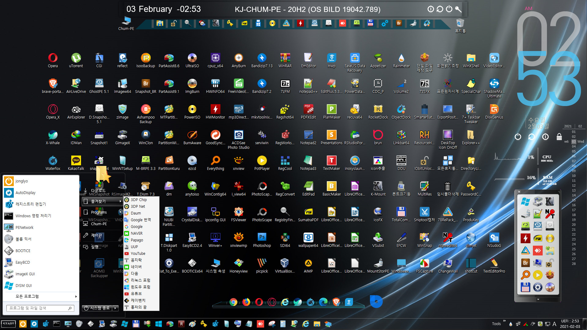The width and height of the screenshot is (587, 330).
Task: Open DiskGenius desktop icon
Action: coord(494,112)
